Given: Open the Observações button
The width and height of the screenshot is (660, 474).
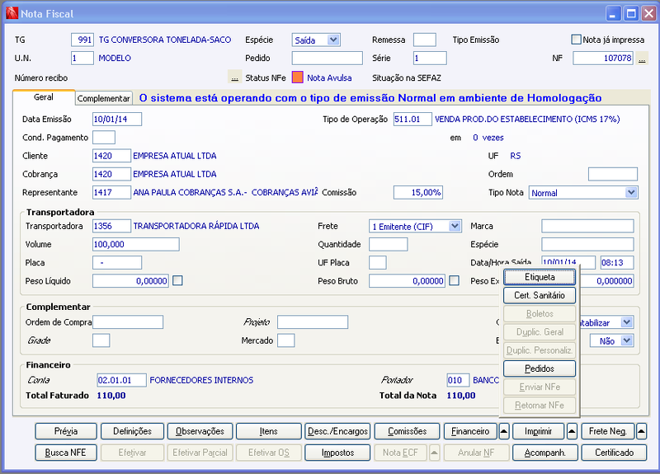Looking at the screenshot, I should [200, 431].
